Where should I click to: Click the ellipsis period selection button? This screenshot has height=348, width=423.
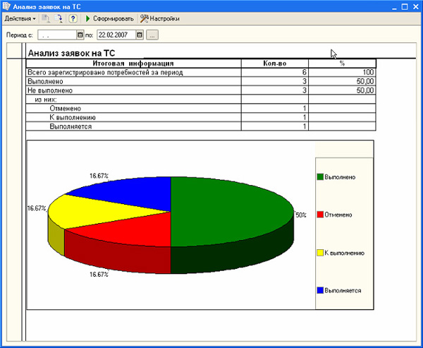[x=152, y=35]
